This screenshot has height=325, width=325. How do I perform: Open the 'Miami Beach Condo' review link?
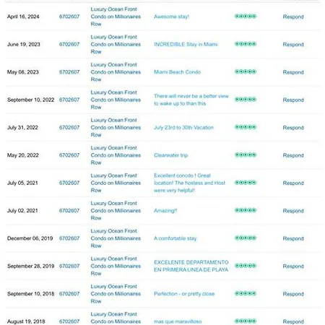tap(177, 72)
